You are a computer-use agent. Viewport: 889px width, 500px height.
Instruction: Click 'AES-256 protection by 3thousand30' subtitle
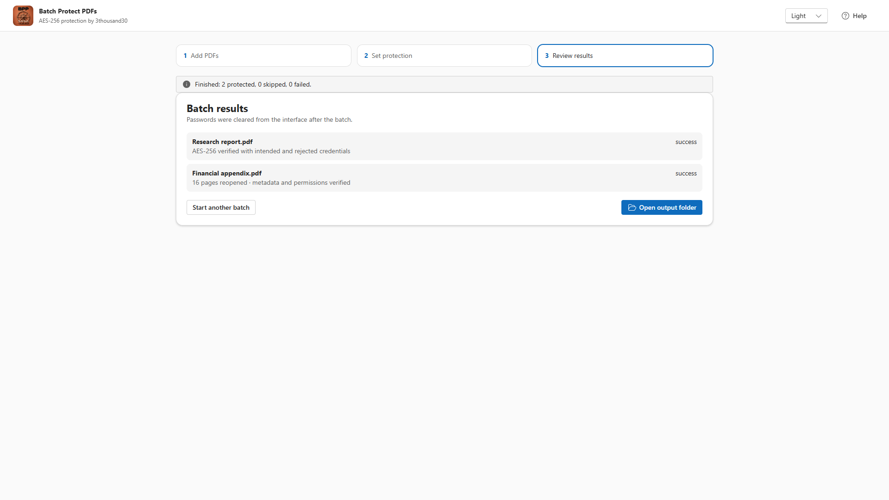tap(83, 21)
